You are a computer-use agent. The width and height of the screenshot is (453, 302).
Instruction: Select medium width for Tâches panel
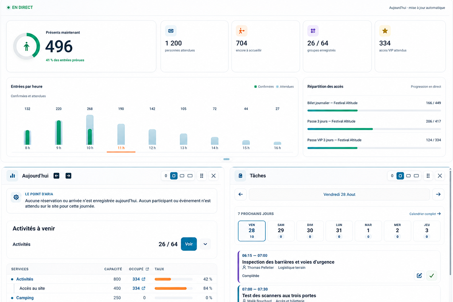point(408,176)
